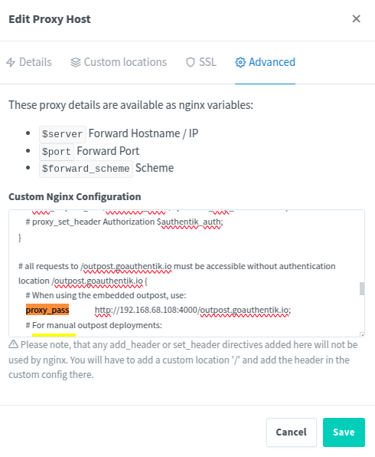Click the $port variable code tag

(x=57, y=152)
